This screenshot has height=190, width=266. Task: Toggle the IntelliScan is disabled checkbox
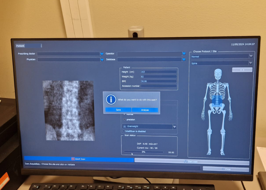[123, 131]
